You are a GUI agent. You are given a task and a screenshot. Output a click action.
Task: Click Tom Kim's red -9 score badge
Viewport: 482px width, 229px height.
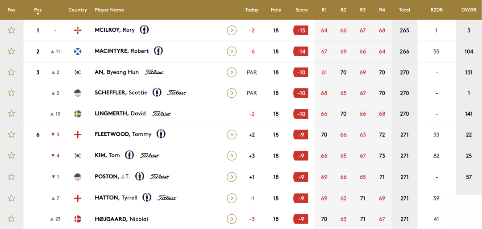point(301,156)
